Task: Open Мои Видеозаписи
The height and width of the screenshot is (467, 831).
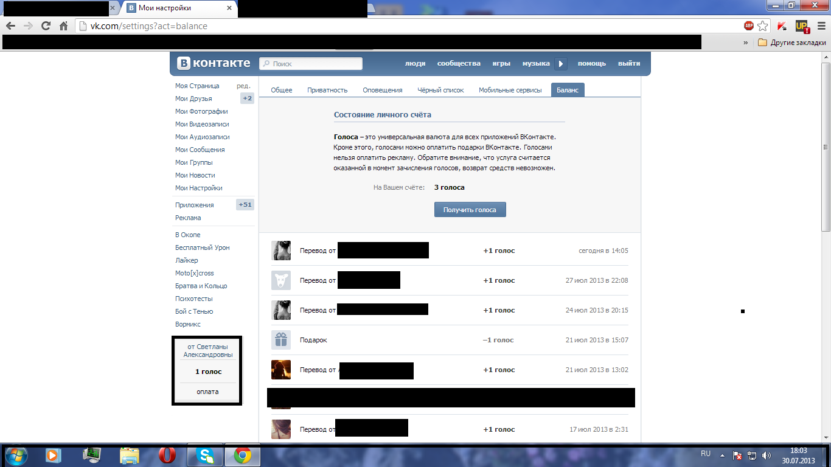Action: pyautogui.click(x=202, y=124)
